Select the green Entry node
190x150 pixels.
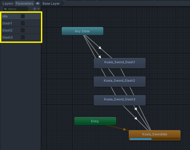(x=95, y=121)
